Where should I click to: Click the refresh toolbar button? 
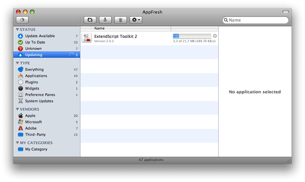tap(90, 20)
